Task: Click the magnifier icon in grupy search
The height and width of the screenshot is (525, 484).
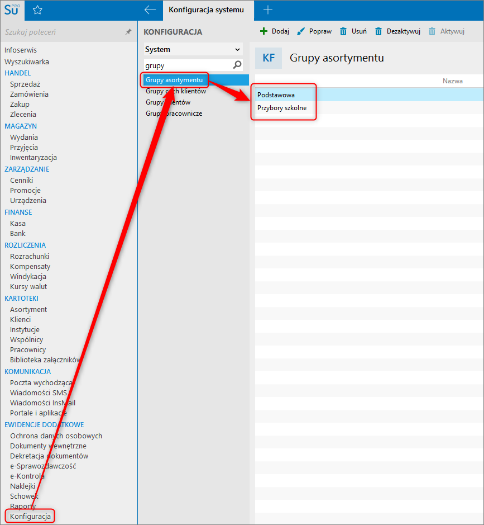Action: coord(237,65)
